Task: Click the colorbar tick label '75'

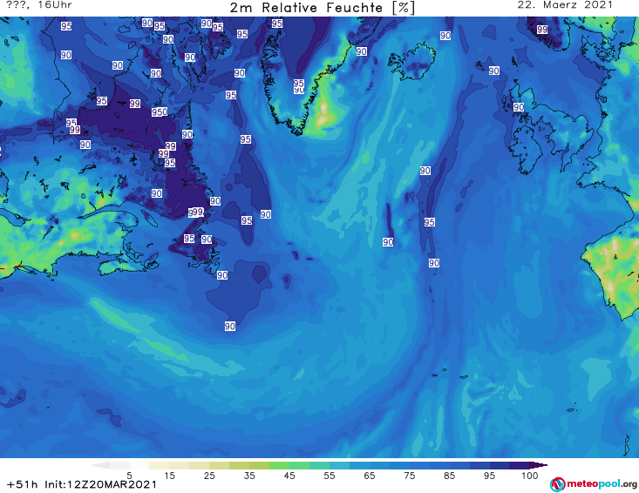Action: [x=409, y=476]
